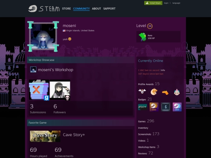This screenshot has width=211, height=158.
Task: Click the Steam logo icon
Action: 32,9
